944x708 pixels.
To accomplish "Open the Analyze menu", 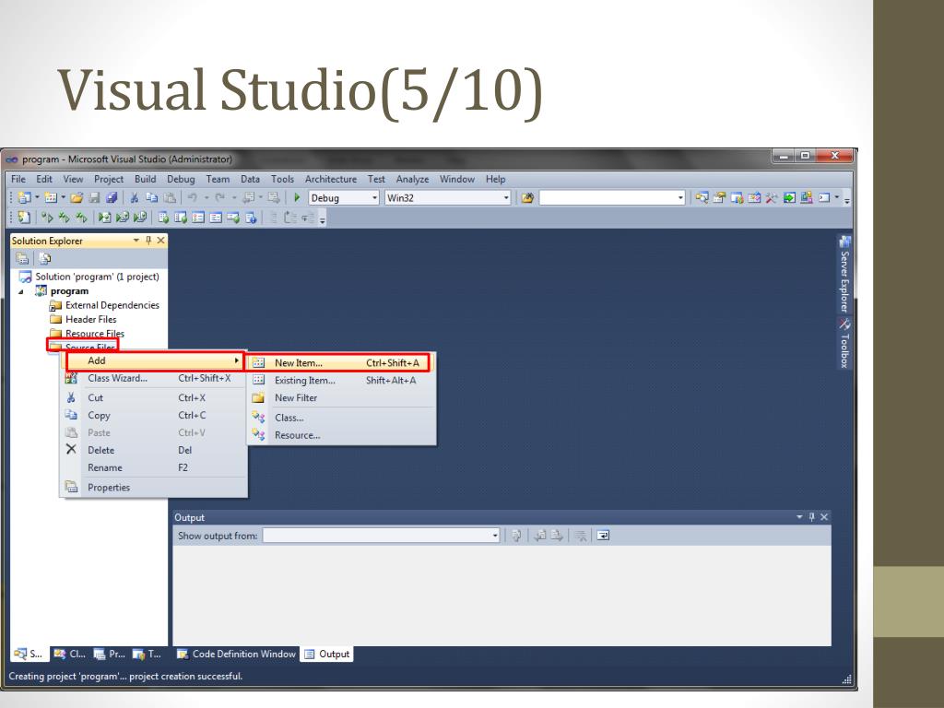I will point(412,179).
